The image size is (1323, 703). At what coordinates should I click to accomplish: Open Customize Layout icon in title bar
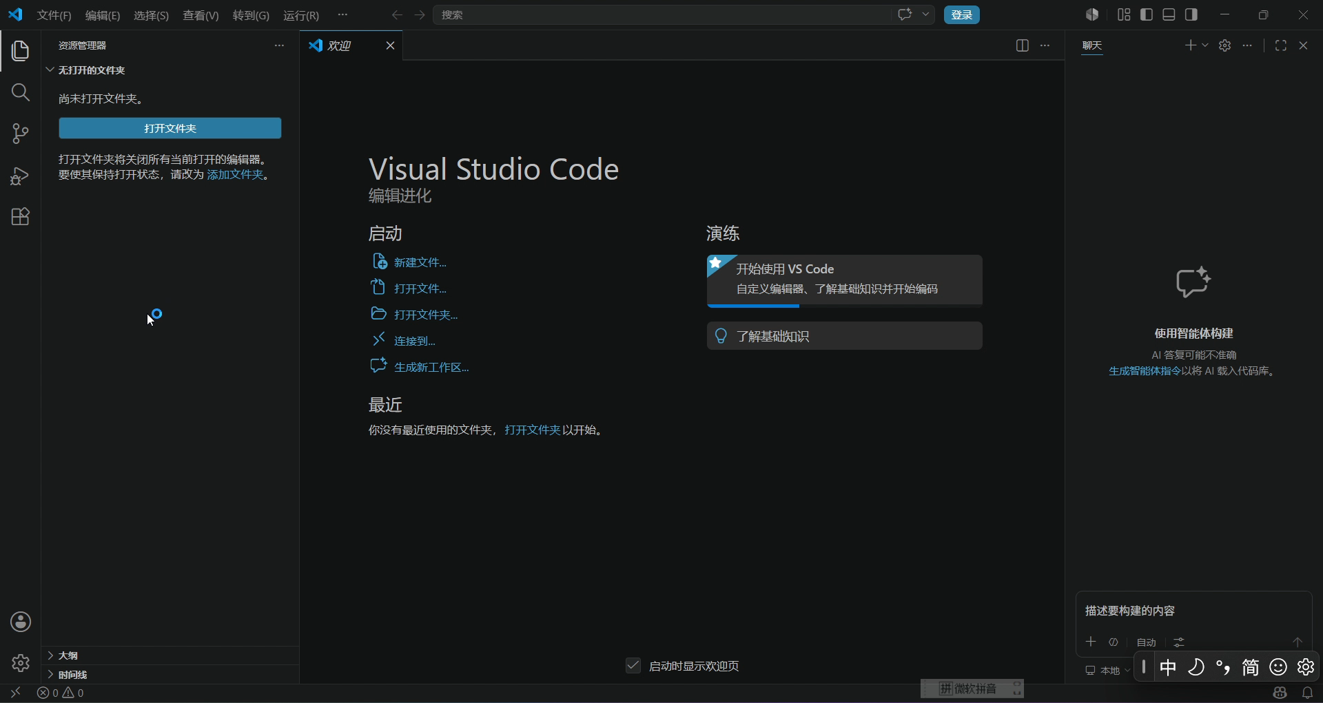click(x=1124, y=14)
